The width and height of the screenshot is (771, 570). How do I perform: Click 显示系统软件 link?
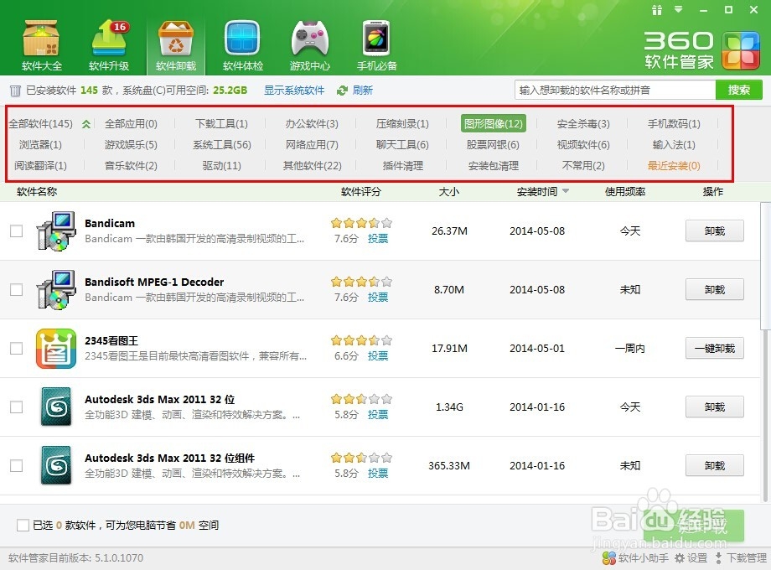[x=294, y=91]
